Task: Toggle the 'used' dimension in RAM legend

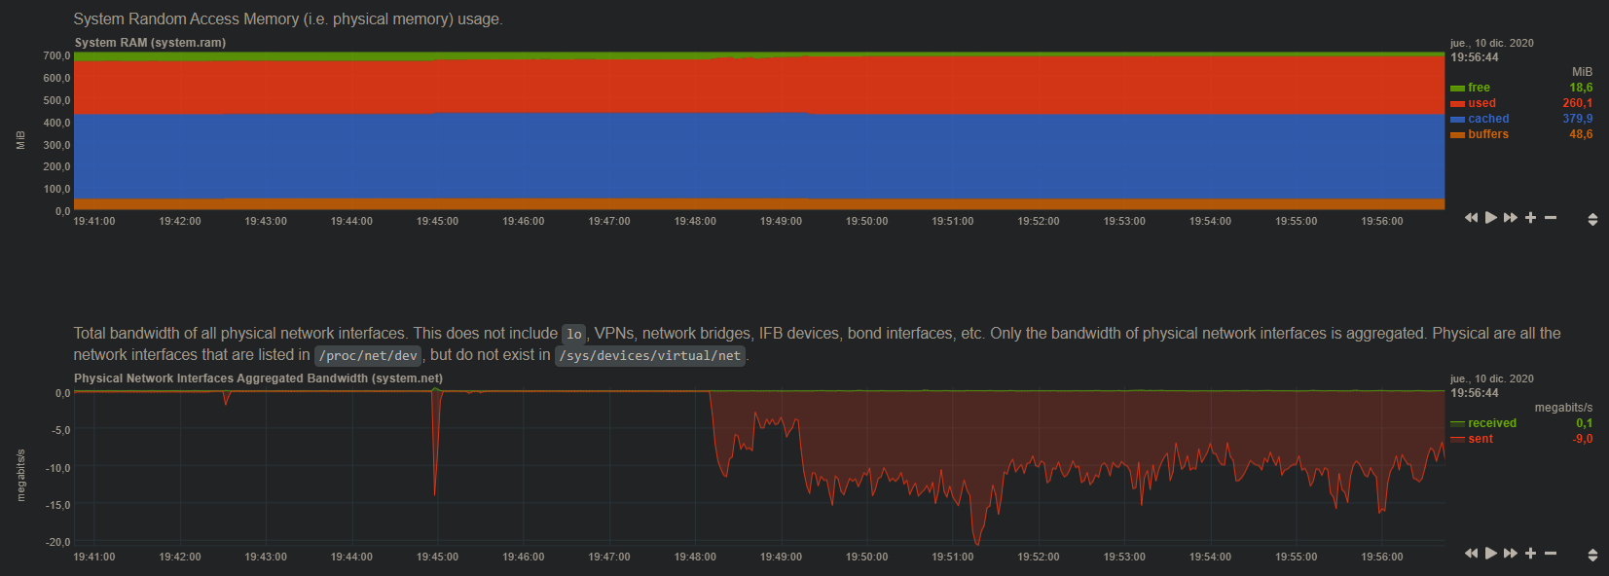Action: click(x=1481, y=103)
